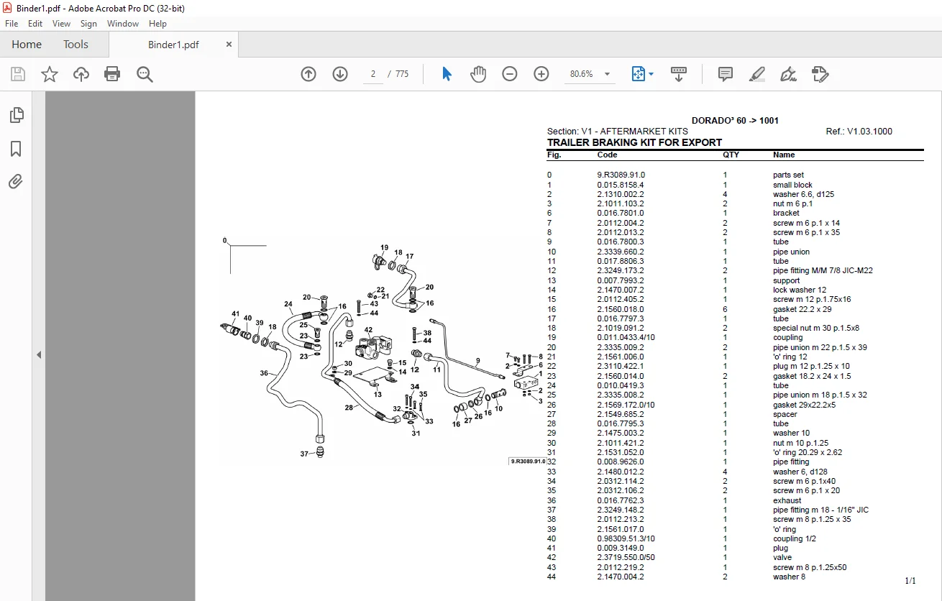942x601 pixels.
Task: Click 'DORADO³ 60 -> 1001' heading
Action: [735, 121]
